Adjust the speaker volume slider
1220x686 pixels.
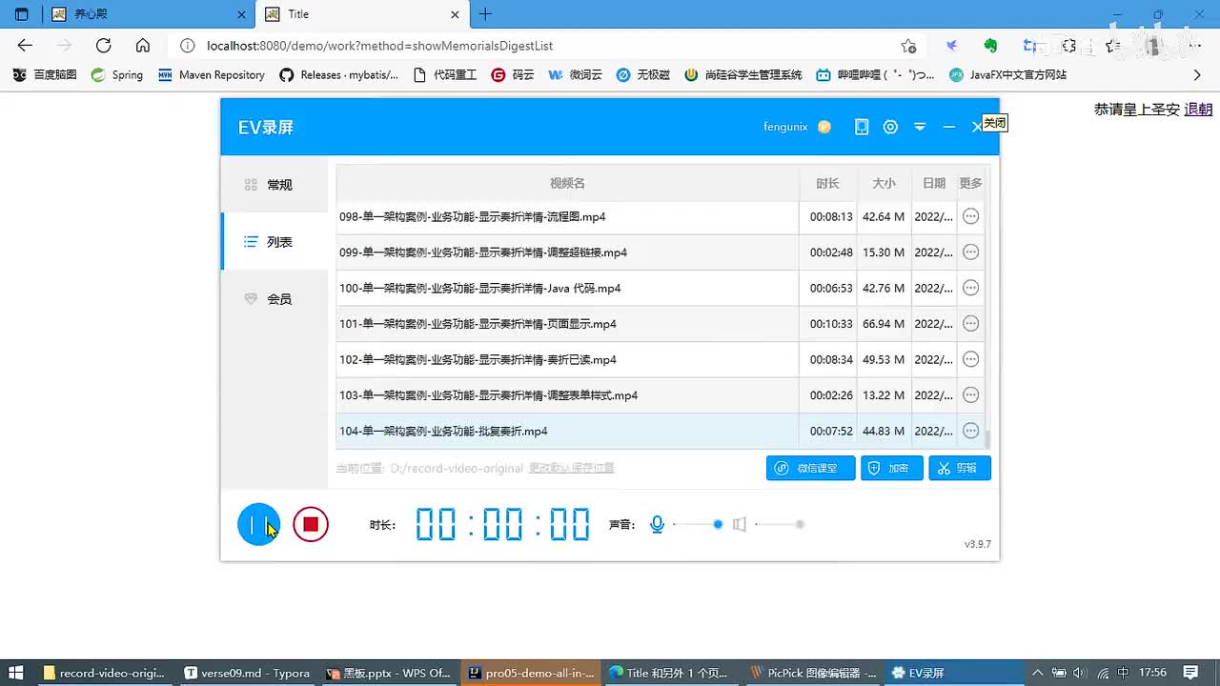780,524
